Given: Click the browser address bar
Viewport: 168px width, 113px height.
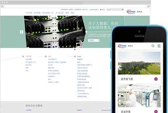Looking at the screenshot, I should pos(75,6).
